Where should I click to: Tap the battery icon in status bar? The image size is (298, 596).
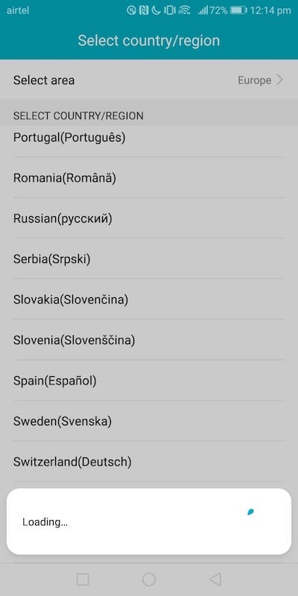tap(238, 10)
